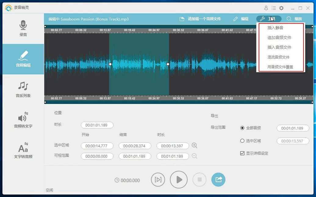Collapse the 工具 tools dropdown

point(268,19)
